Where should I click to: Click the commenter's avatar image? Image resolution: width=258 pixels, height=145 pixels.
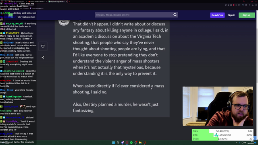coord(64,22)
